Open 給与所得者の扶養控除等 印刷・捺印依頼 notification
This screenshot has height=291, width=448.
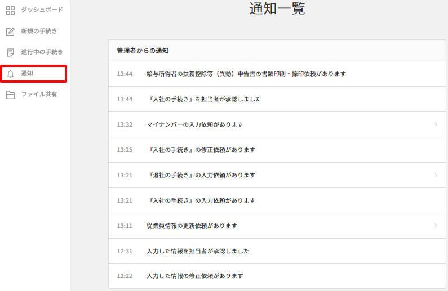click(246, 74)
